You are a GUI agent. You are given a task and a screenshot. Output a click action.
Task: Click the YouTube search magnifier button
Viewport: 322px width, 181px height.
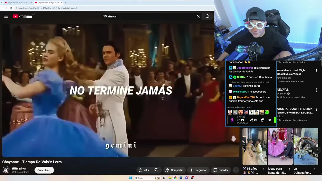pyautogui.click(x=207, y=16)
